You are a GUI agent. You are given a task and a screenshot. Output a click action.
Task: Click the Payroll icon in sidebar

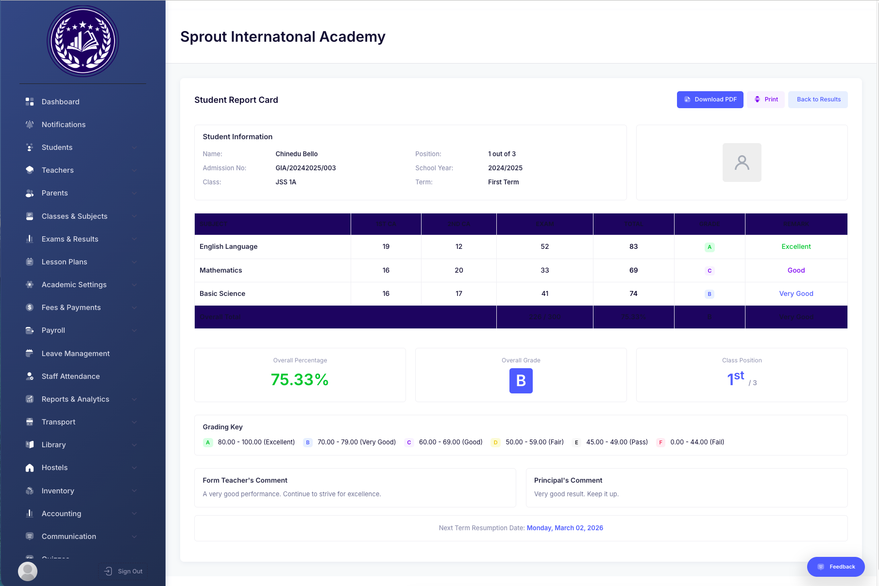30,330
